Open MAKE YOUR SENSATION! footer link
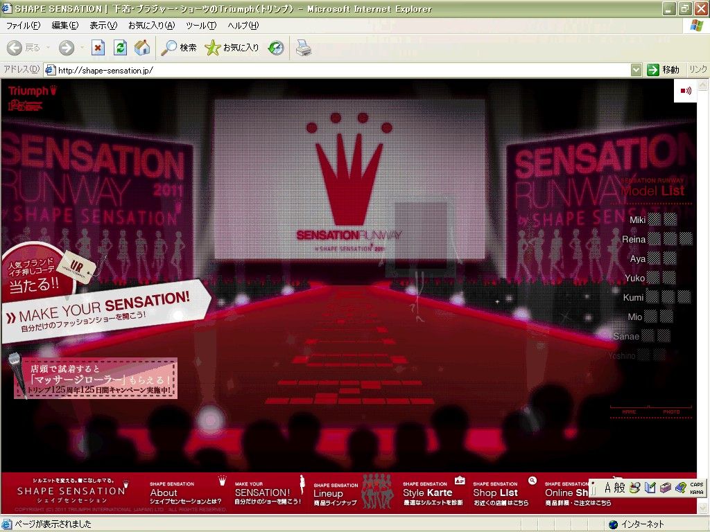 pyautogui.click(x=267, y=493)
